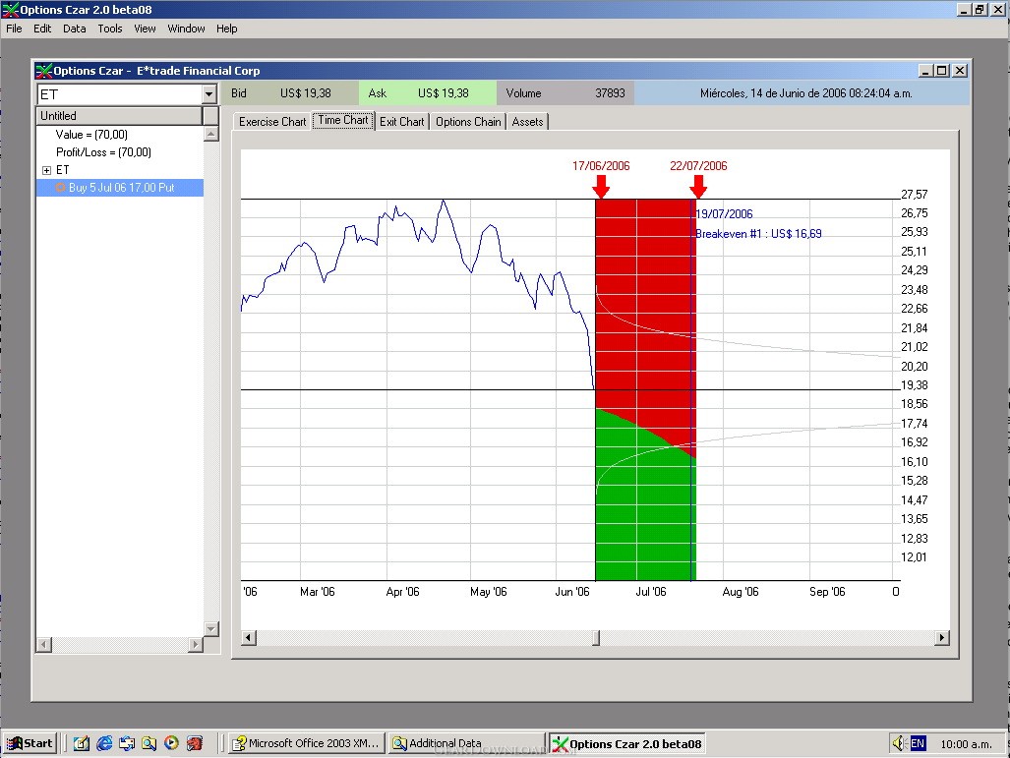The height and width of the screenshot is (758, 1010).
Task: Click the Options Czar icon in the main title bar
Action: pyautogui.click(x=10, y=10)
